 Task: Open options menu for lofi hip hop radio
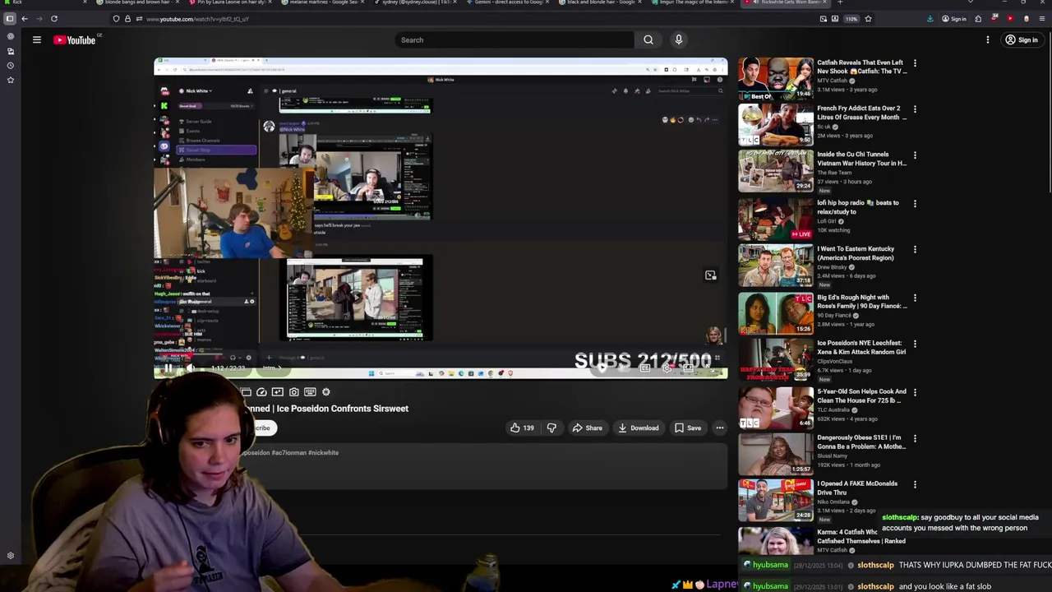915,203
